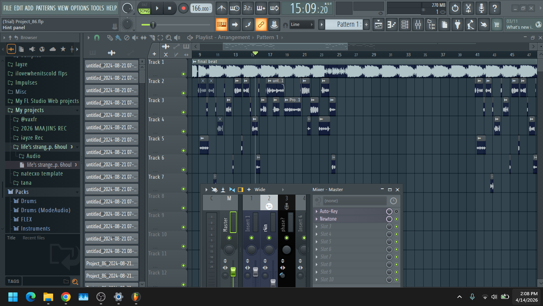
Task: Expand the Auto-Key slot options arrow
Action: click(317, 211)
